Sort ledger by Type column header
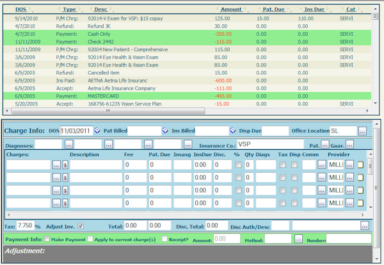This screenshot has height=265, width=384. point(70,10)
